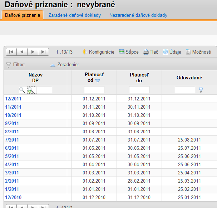The width and height of the screenshot is (217, 208).
Task: Open Konfigurácie settings
Action: pyautogui.click(x=98, y=52)
